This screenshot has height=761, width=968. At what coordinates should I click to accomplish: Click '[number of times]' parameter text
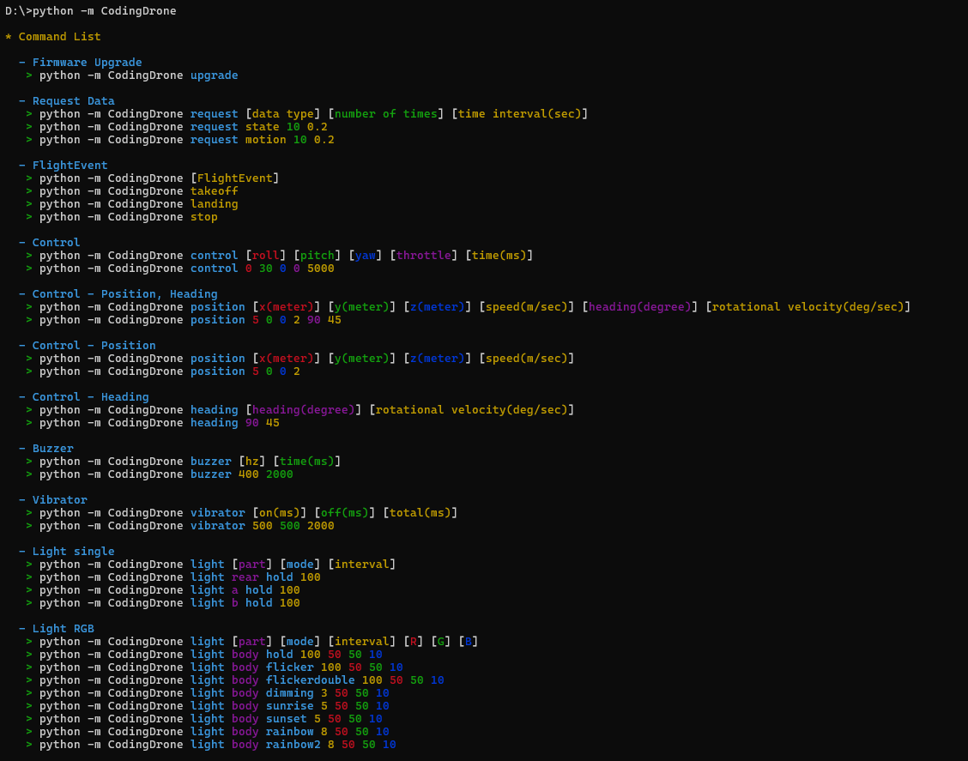386,114
